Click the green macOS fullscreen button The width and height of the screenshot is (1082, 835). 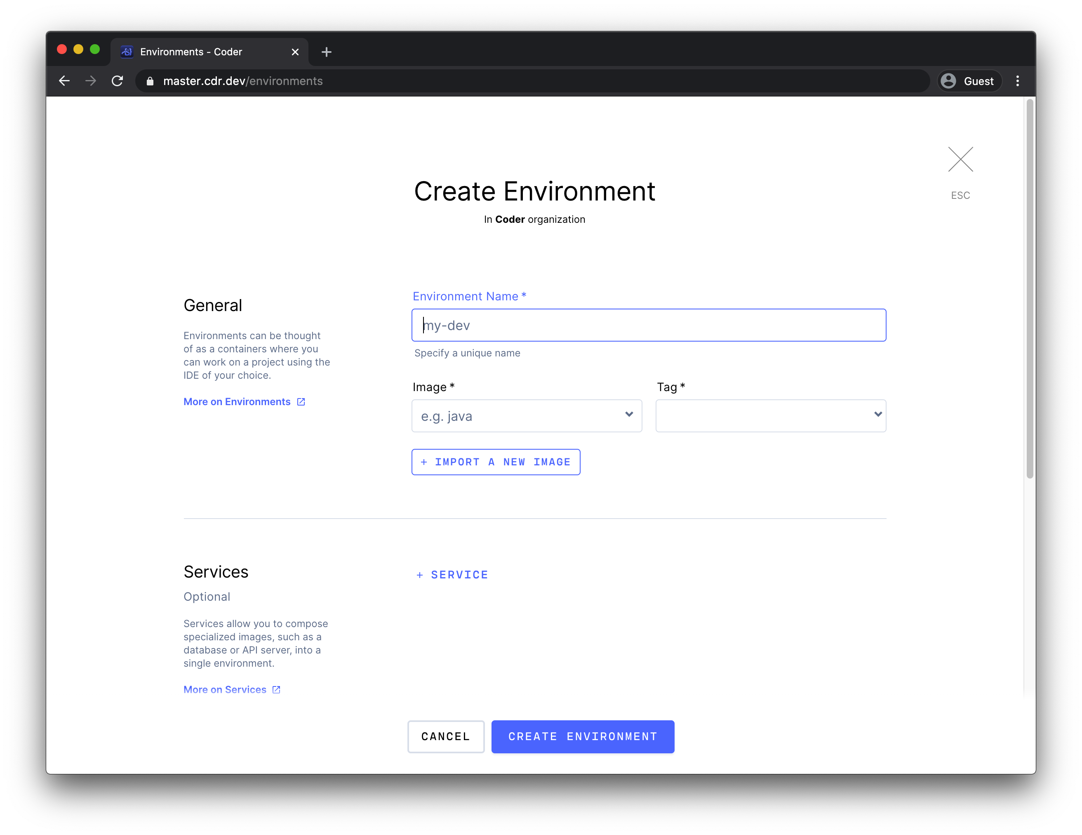(94, 49)
